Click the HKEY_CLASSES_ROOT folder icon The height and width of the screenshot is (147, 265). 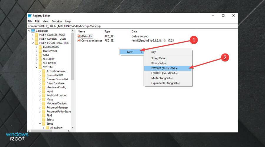37,35
